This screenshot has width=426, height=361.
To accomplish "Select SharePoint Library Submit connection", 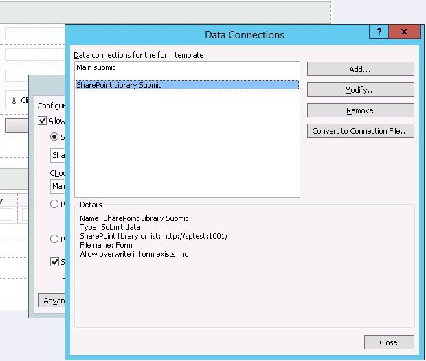I will coord(187,85).
